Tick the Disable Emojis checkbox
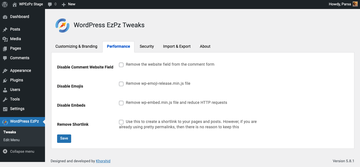 [121, 84]
